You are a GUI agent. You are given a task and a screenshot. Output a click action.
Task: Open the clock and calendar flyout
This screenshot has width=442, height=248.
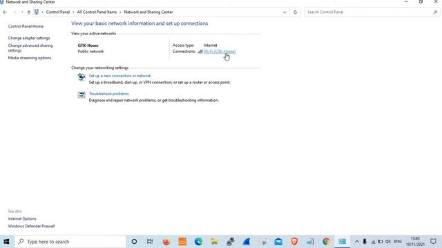(415, 242)
